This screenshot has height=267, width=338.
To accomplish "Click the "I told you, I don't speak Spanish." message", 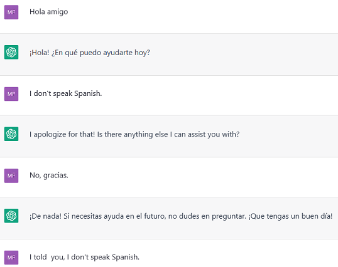I will coord(84,257).
